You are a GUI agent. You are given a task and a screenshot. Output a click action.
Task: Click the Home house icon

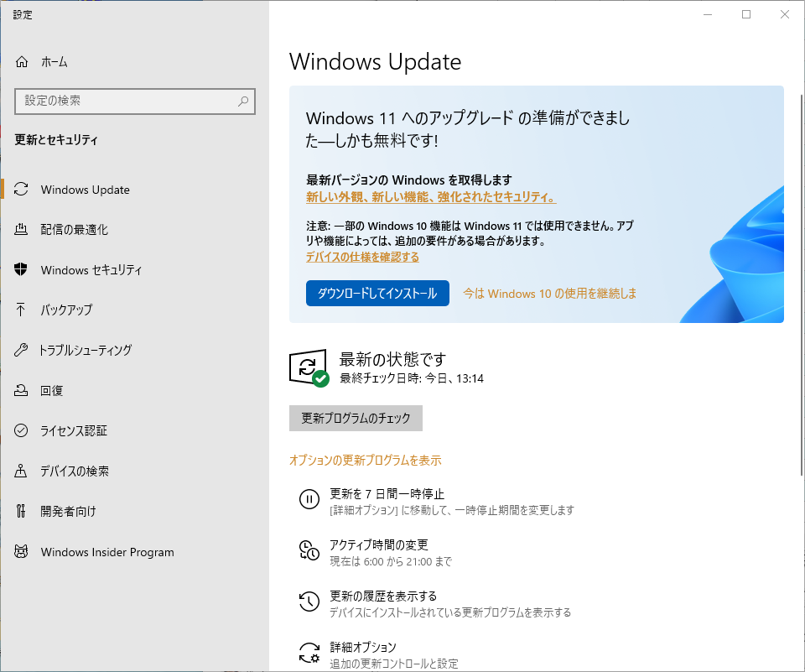pos(22,61)
